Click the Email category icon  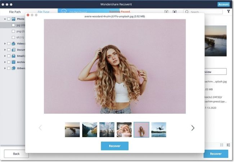click(14, 56)
